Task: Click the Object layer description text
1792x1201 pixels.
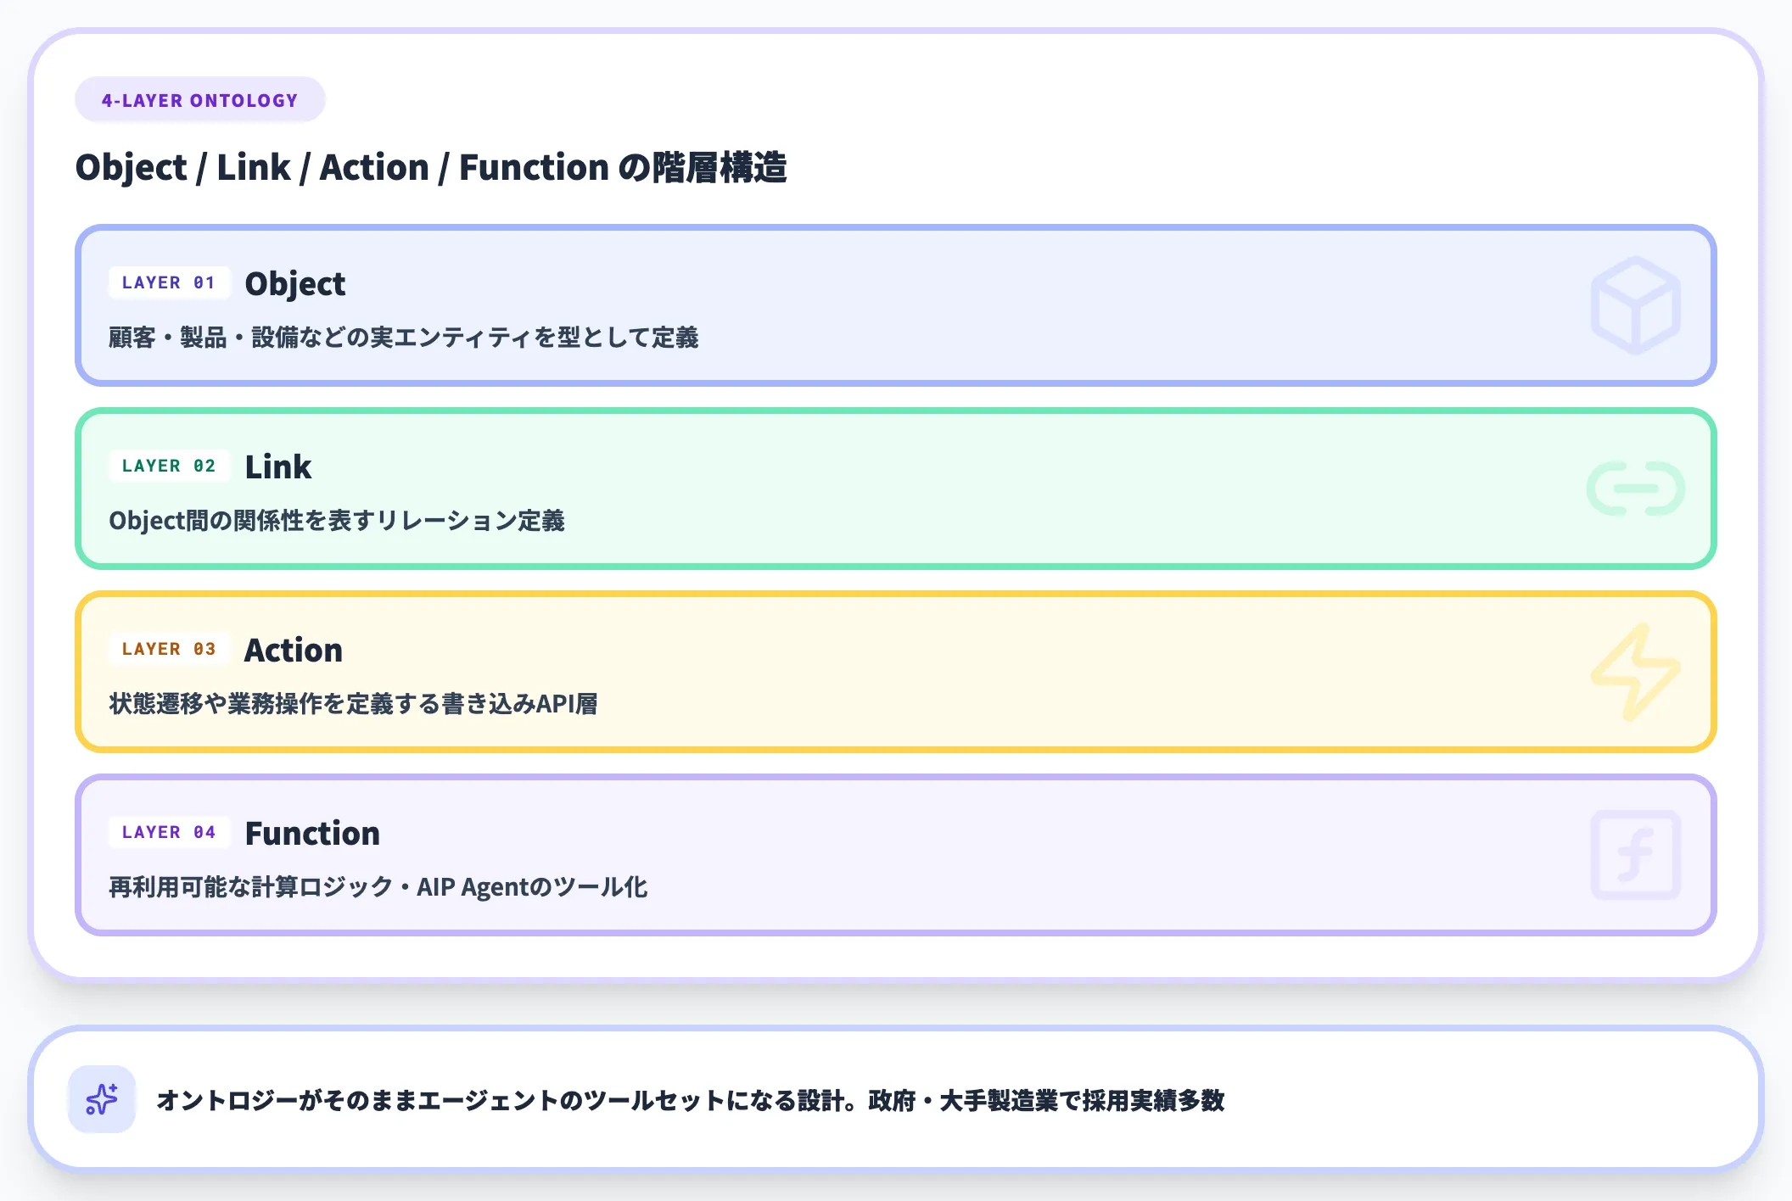Action: click(x=403, y=338)
